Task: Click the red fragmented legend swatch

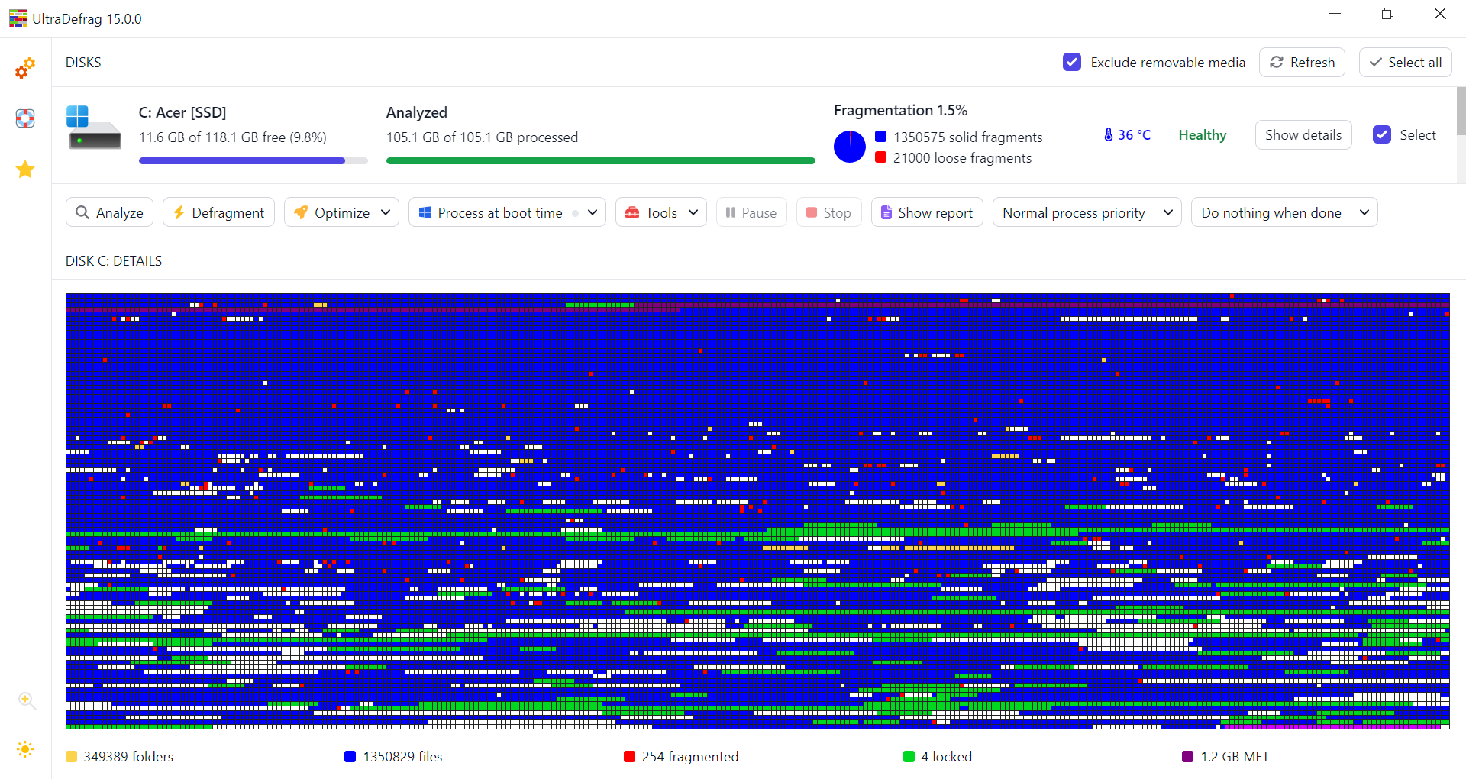Action: [x=630, y=757]
